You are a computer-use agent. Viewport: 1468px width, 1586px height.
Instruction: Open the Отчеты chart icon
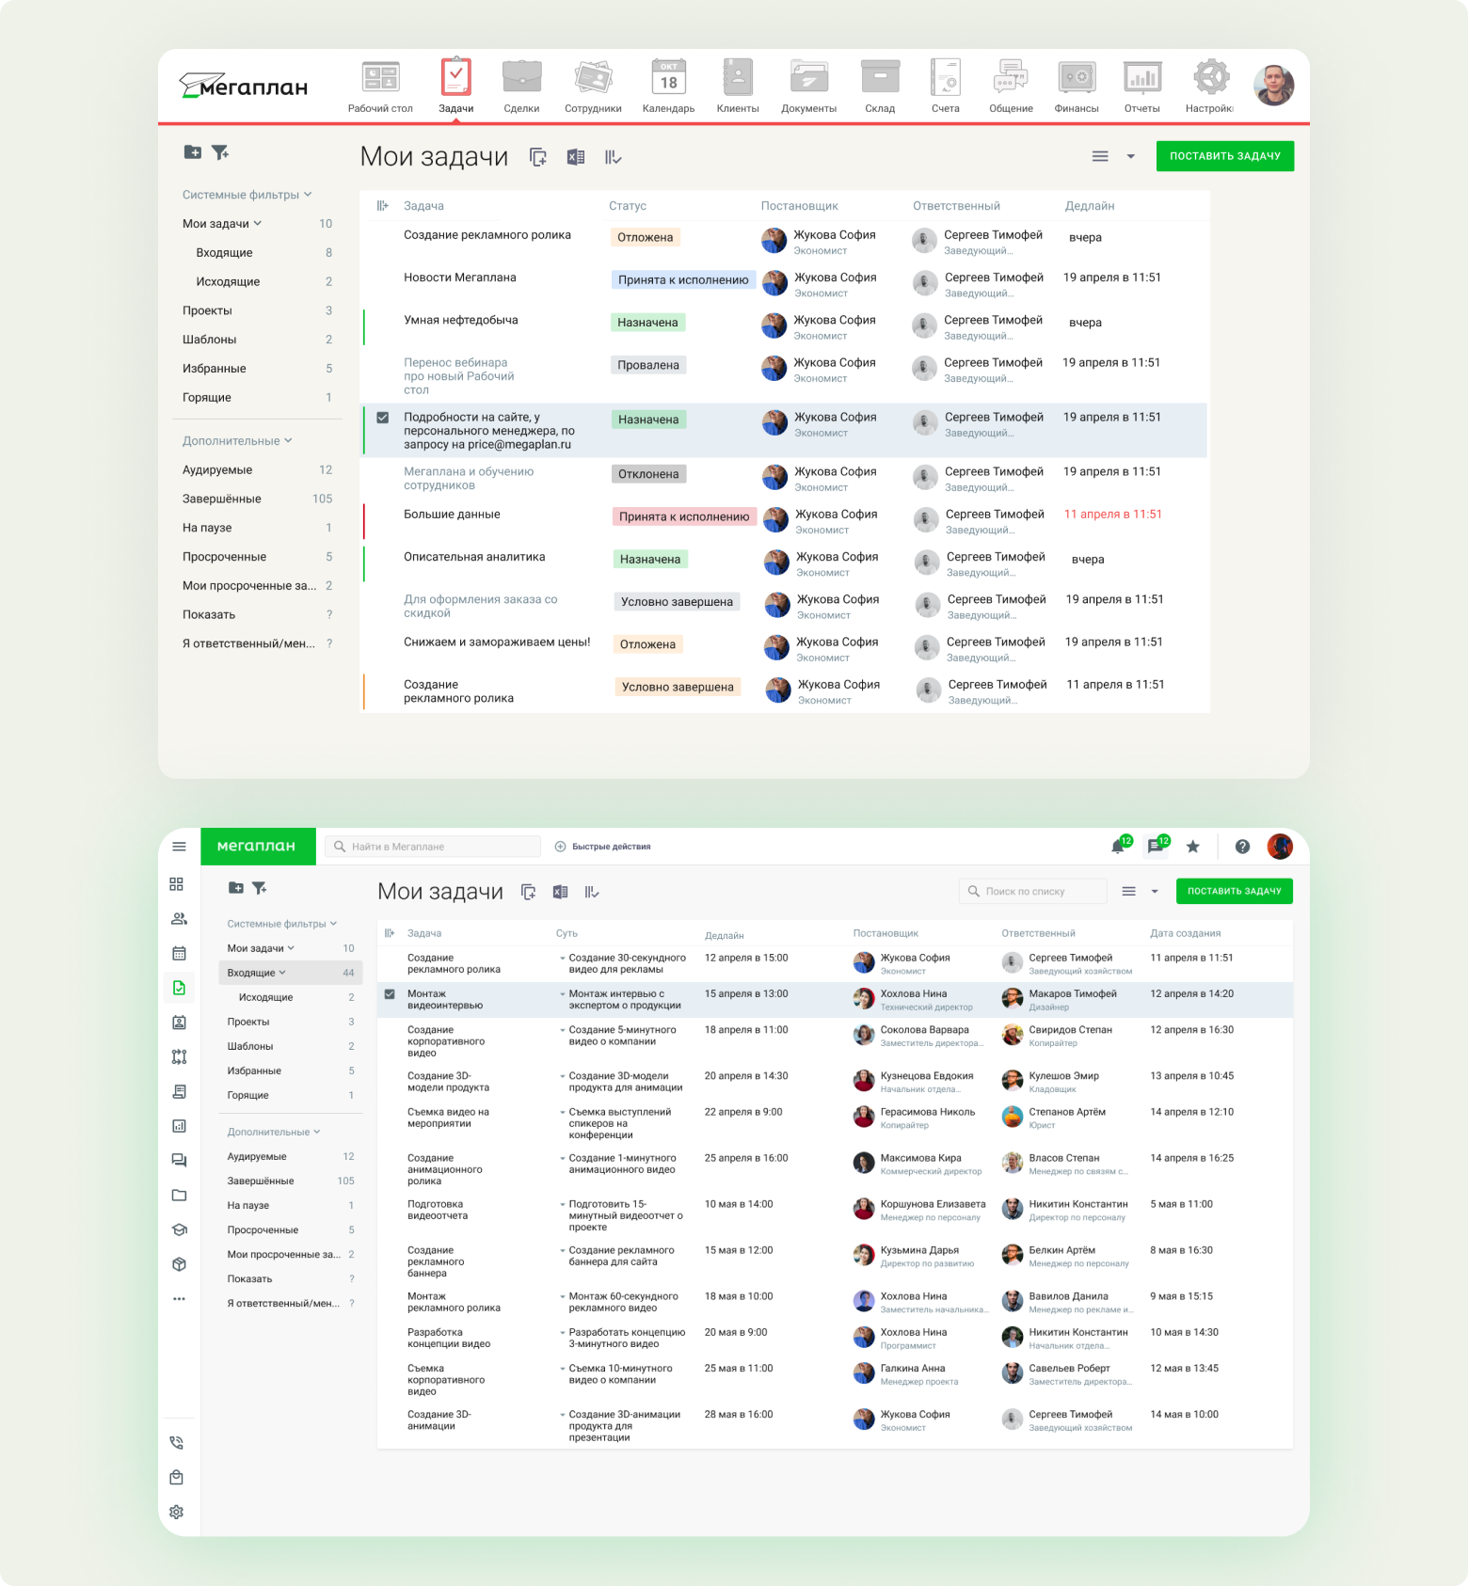point(1141,79)
